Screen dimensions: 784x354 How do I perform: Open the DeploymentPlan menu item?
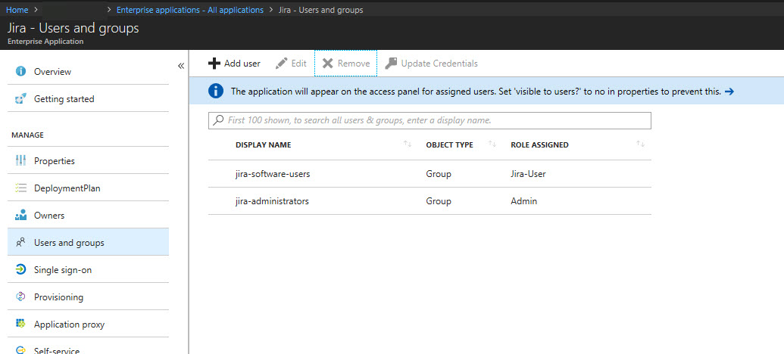click(x=88, y=188)
